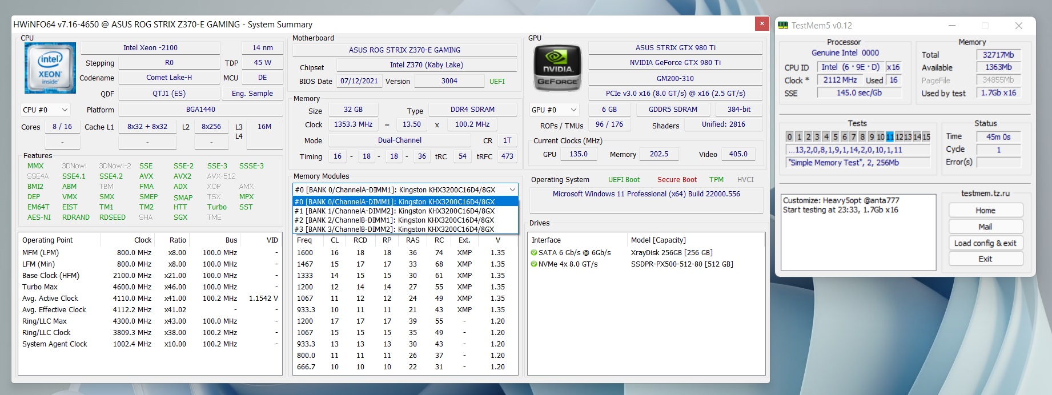
Task: Select #2 BANK 2/ChannelB-DIMM1 module entry
Action: 405,220
